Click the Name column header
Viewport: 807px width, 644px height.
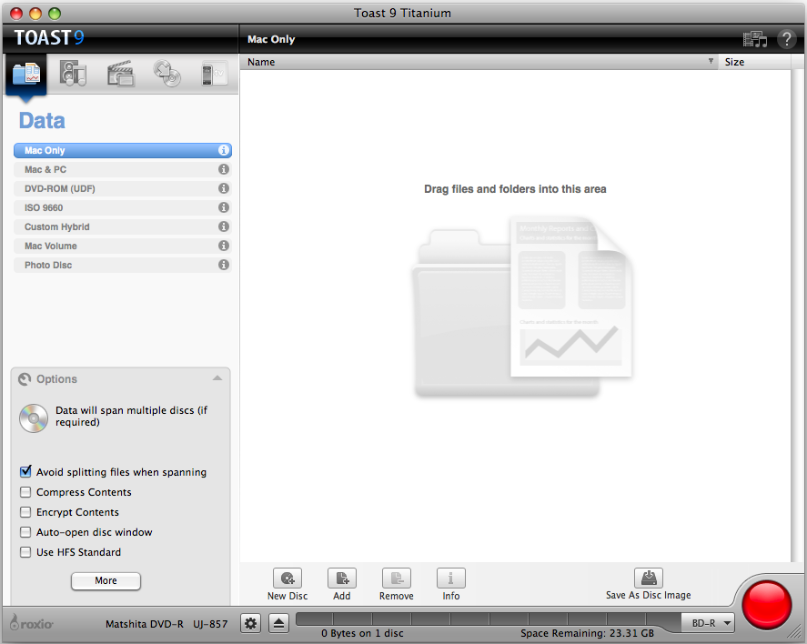pos(479,62)
